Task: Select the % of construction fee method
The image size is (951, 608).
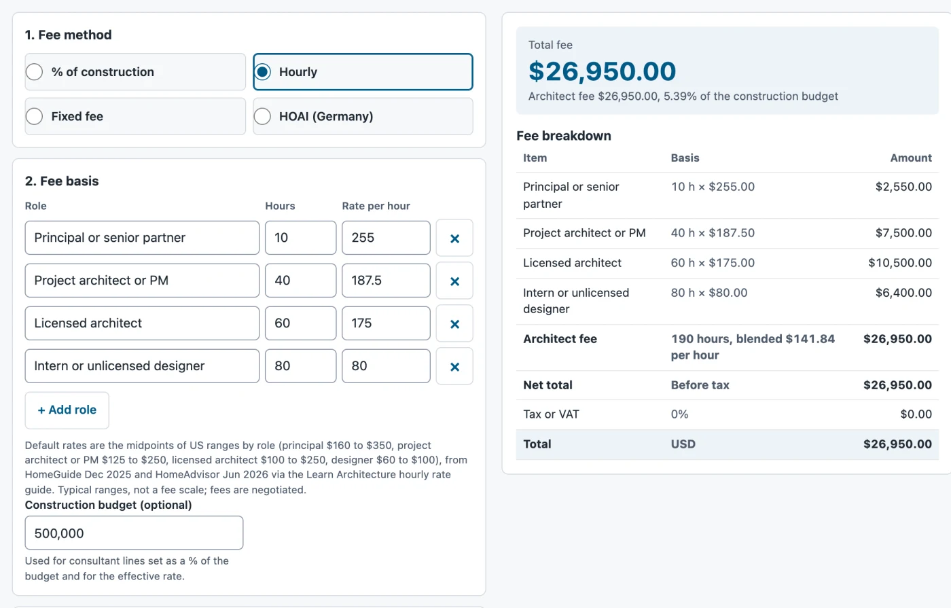Action: pos(135,72)
